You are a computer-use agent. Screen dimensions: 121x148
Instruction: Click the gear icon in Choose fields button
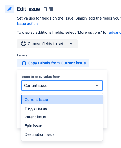pyautogui.click(x=23, y=44)
